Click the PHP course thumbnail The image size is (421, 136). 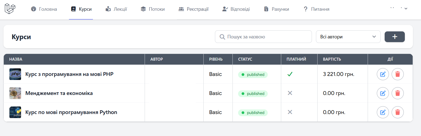[x=15, y=74]
